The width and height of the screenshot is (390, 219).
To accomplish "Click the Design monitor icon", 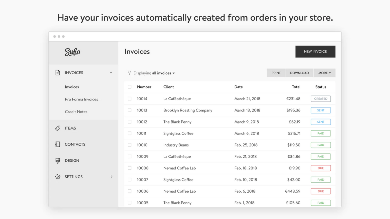I will [x=57, y=160].
